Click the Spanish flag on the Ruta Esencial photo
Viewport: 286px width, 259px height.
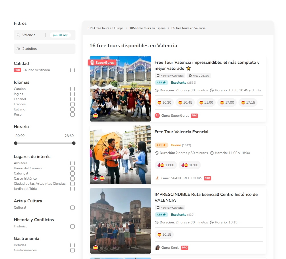click(x=96, y=248)
